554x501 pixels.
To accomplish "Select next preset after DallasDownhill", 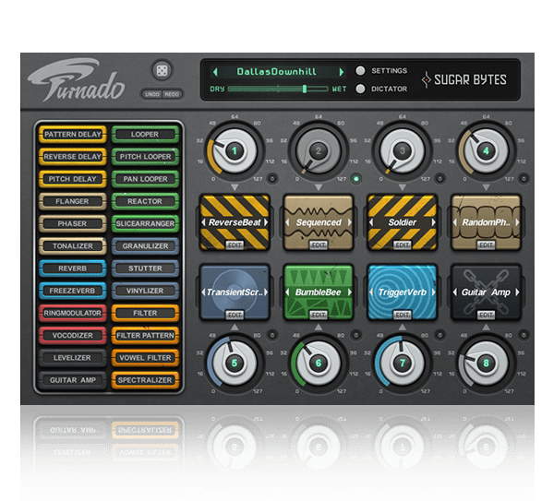I will click(341, 71).
